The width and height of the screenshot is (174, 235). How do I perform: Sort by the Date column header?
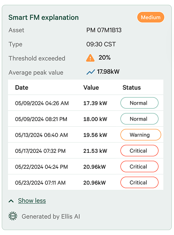[x=22, y=87]
